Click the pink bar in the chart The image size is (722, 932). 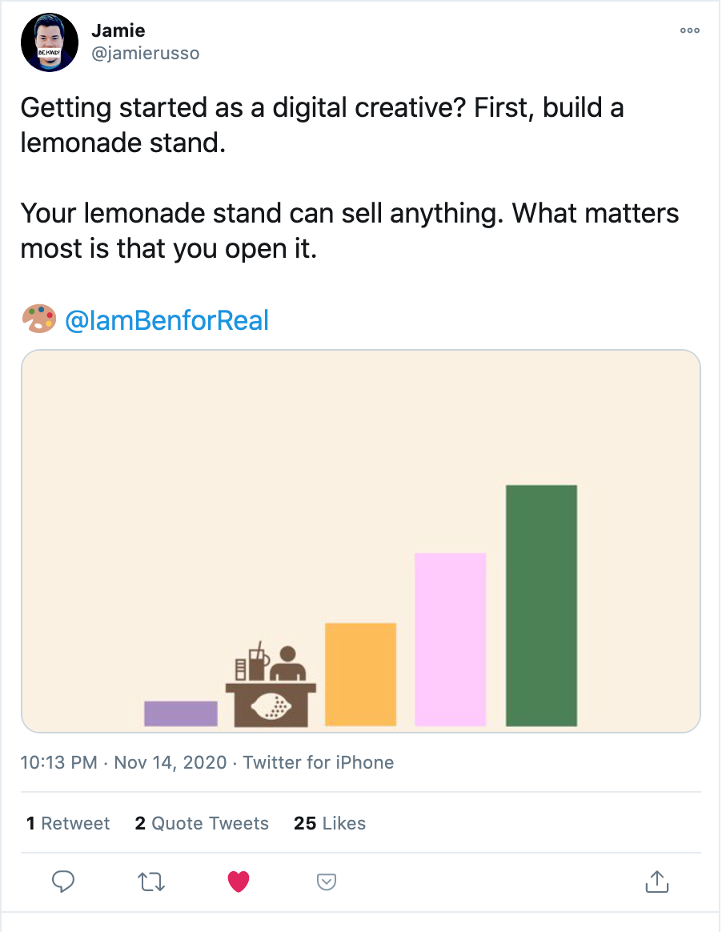[x=450, y=639]
